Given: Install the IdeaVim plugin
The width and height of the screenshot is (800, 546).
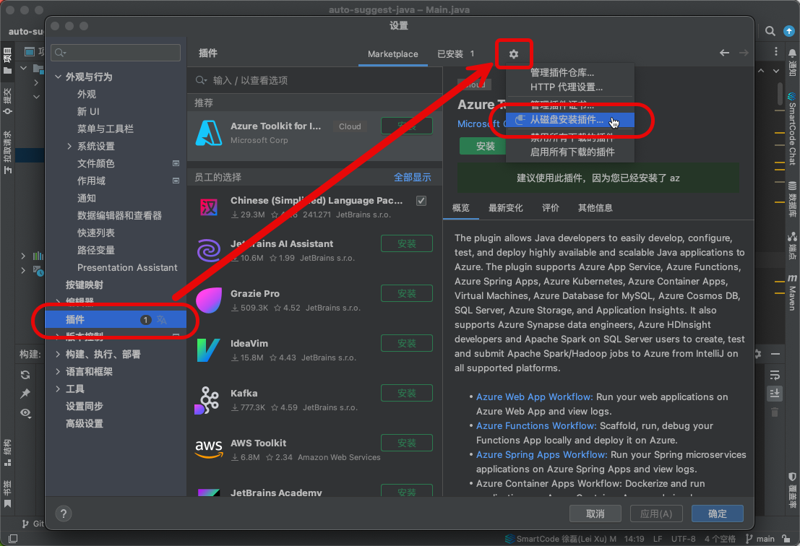Looking at the screenshot, I should tap(407, 343).
